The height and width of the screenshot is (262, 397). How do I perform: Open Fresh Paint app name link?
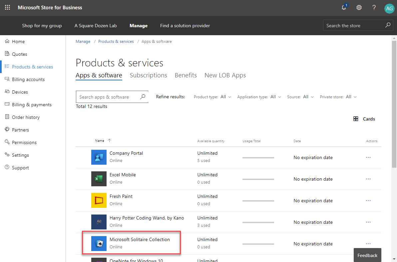pyautogui.click(x=121, y=196)
